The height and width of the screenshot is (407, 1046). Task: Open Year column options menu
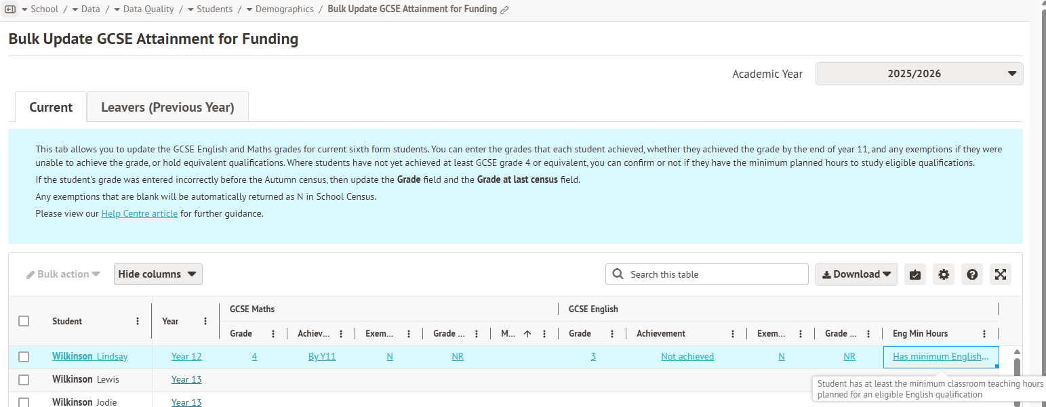(x=205, y=322)
